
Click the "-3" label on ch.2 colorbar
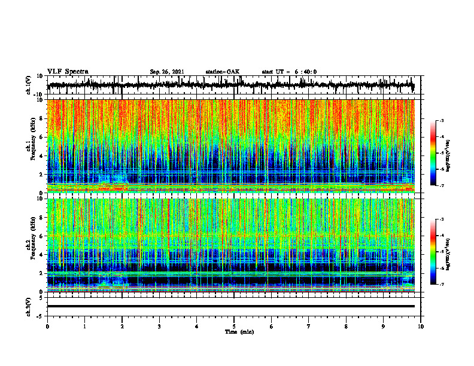[x=442, y=219]
